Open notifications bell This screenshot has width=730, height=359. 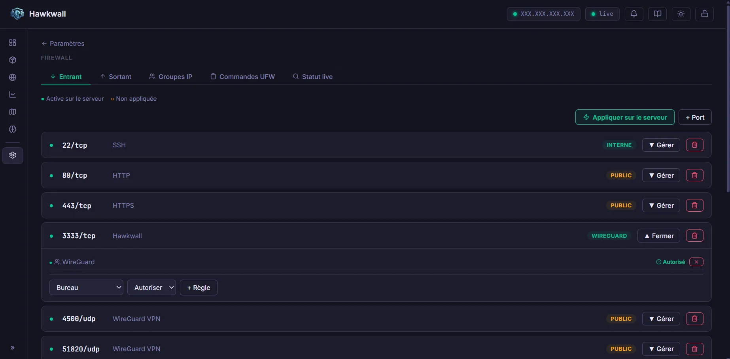pyautogui.click(x=634, y=14)
